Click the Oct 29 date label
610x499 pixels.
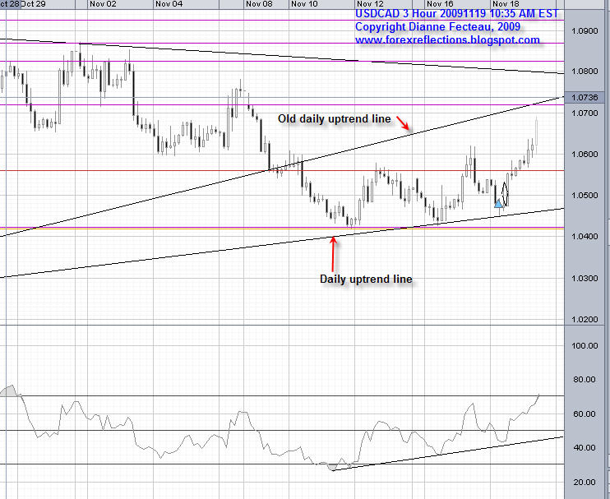[33, 4]
